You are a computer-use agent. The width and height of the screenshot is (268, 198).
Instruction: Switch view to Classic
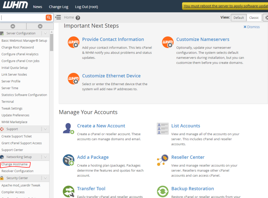[x=254, y=18]
